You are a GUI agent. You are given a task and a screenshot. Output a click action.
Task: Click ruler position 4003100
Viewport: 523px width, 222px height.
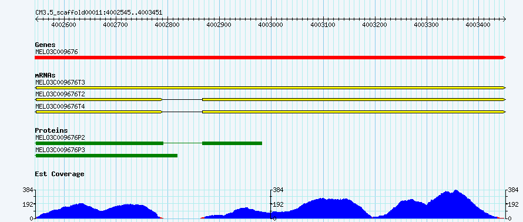pyautogui.click(x=323, y=25)
